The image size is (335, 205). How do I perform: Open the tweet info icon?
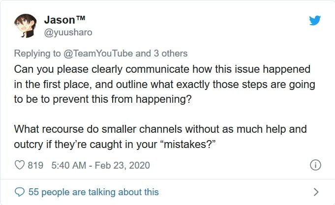(x=315, y=165)
